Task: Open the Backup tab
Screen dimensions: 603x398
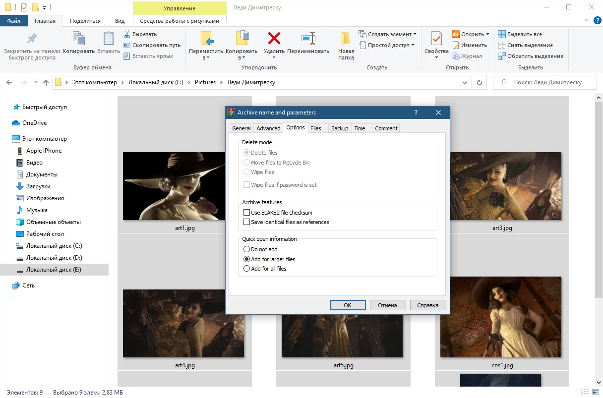Action: click(340, 128)
